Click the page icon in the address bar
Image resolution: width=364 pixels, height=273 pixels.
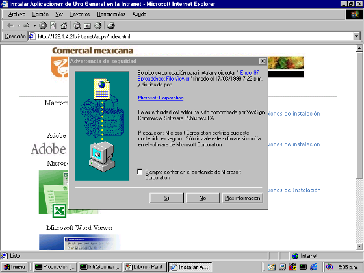(32, 36)
